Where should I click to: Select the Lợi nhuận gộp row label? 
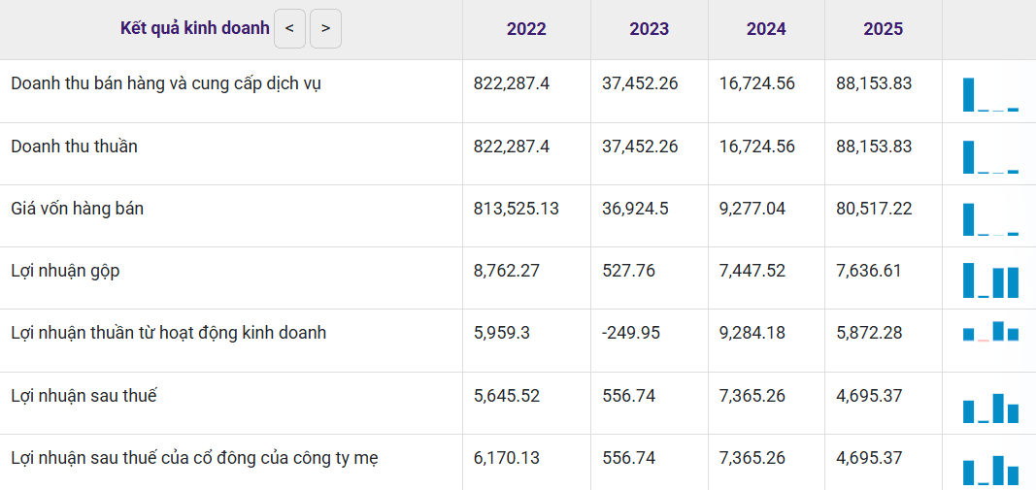65,271
